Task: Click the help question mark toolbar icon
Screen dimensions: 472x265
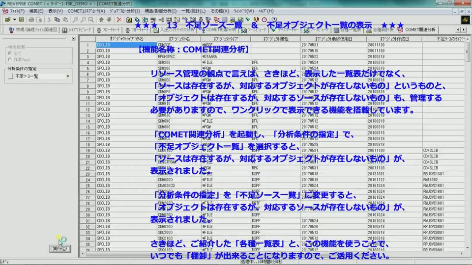Action: [274, 20]
